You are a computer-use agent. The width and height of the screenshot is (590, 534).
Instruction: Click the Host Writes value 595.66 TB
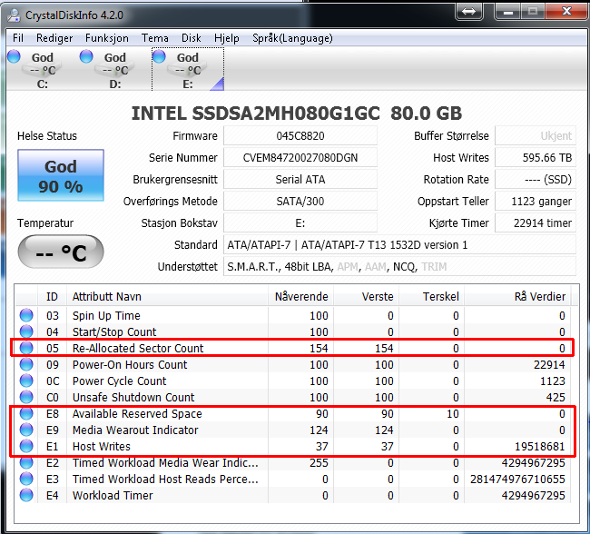click(x=536, y=157)
